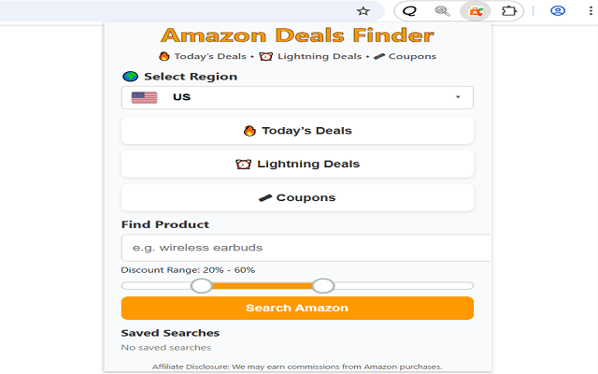Open the Coupons button

[x=297, y=197]
